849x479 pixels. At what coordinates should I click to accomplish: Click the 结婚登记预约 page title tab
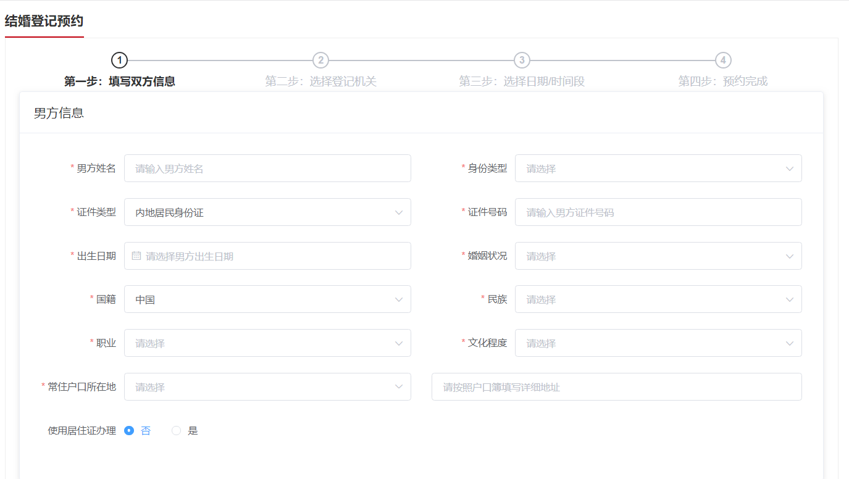pyautogui.click(x=44, y=21)
